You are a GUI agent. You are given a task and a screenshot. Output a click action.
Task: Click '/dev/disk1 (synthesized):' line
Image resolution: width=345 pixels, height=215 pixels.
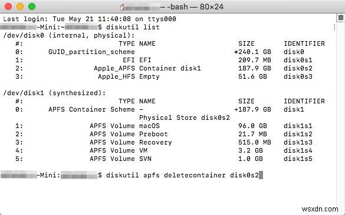point(54,93)
